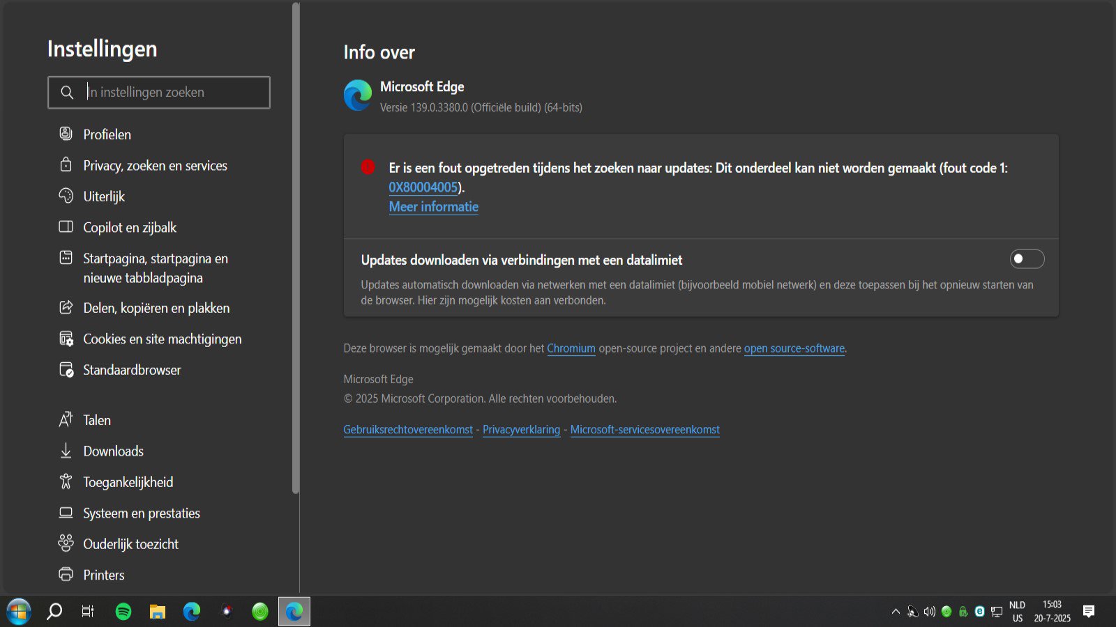This screenshot has height=627, width=1116.
Task: Open Task View from taskbar
Action: (88, 612)
